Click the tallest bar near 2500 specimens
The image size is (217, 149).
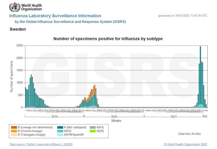200,77
